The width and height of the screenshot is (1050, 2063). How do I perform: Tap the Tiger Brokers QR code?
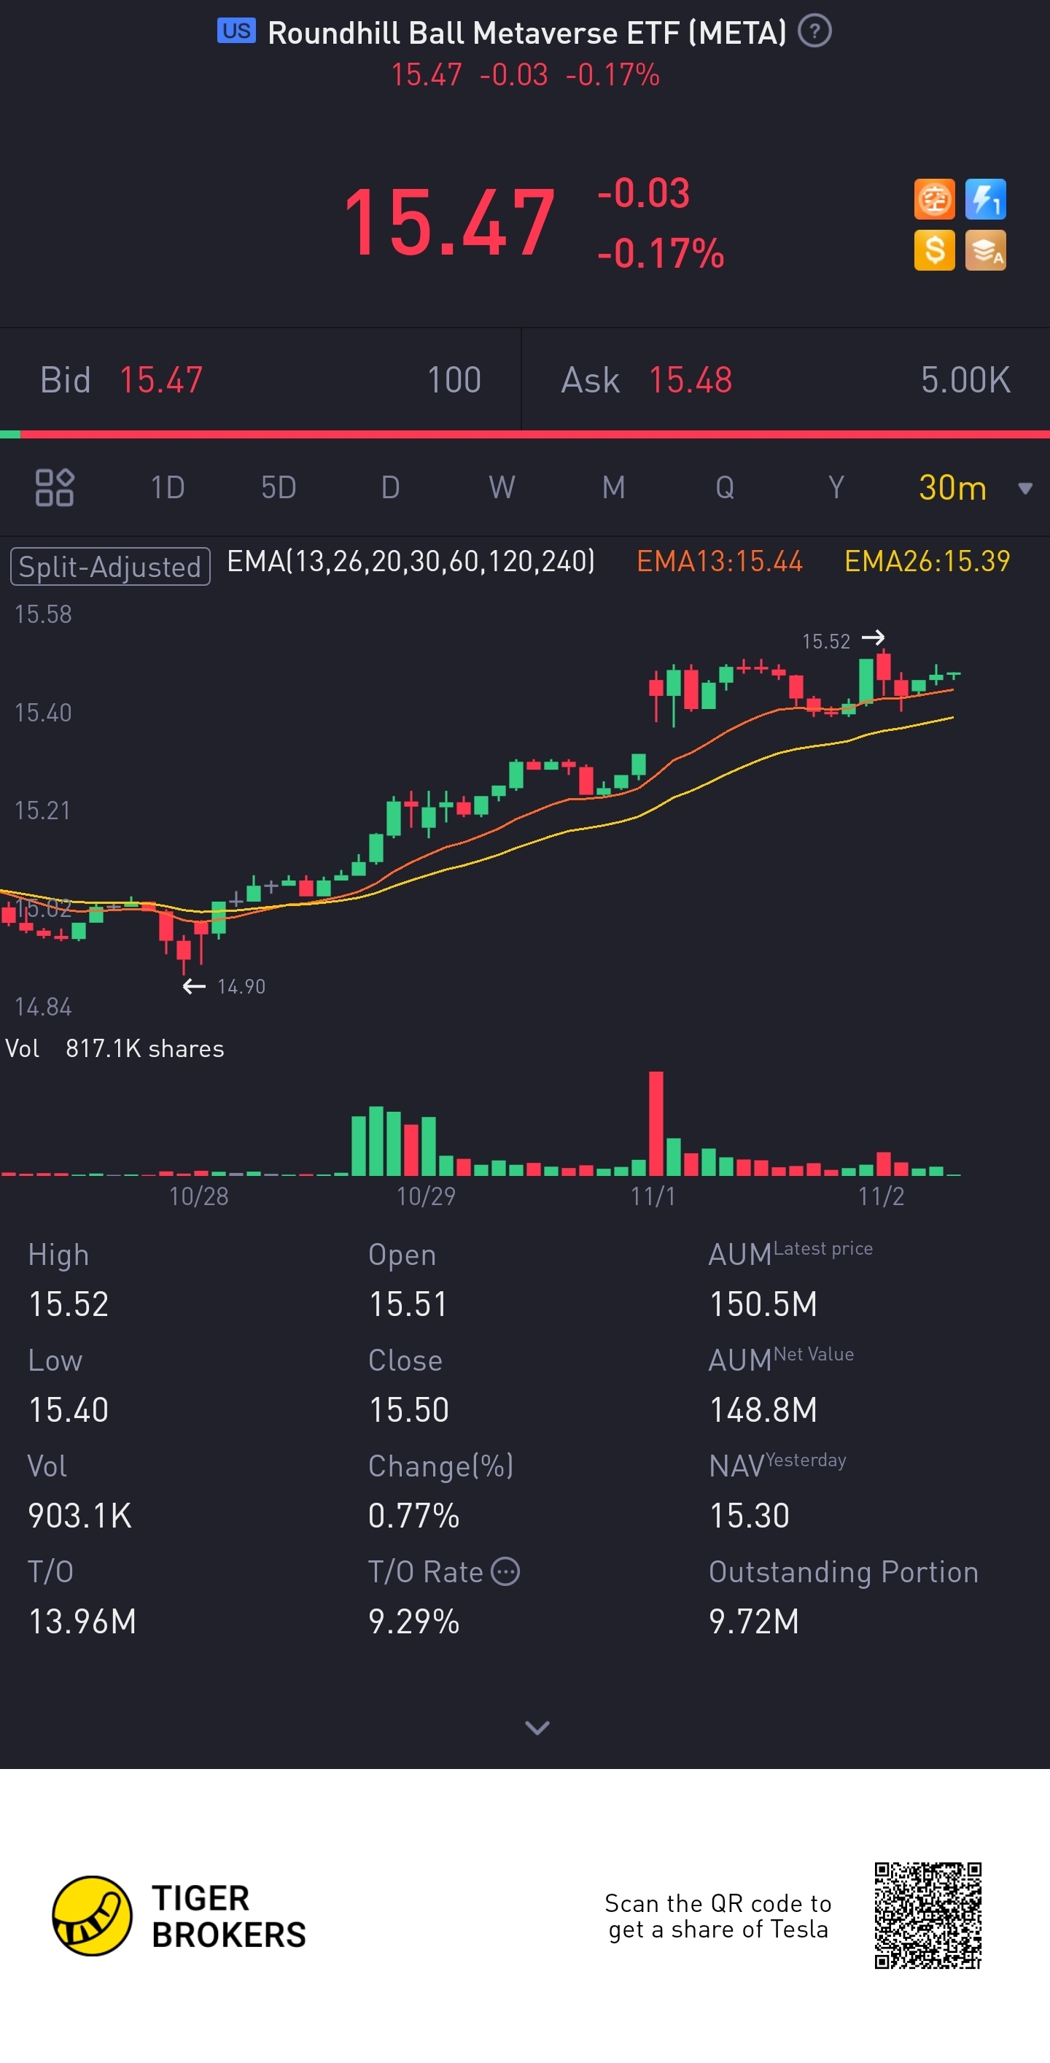pos(927,1916)
